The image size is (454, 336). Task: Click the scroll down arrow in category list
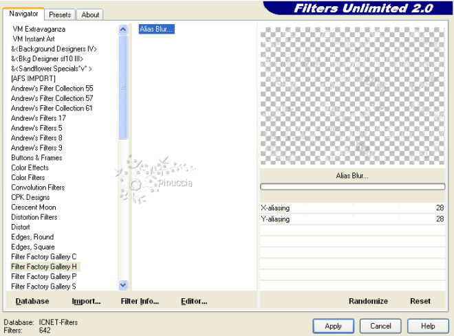tap(122, 285)
